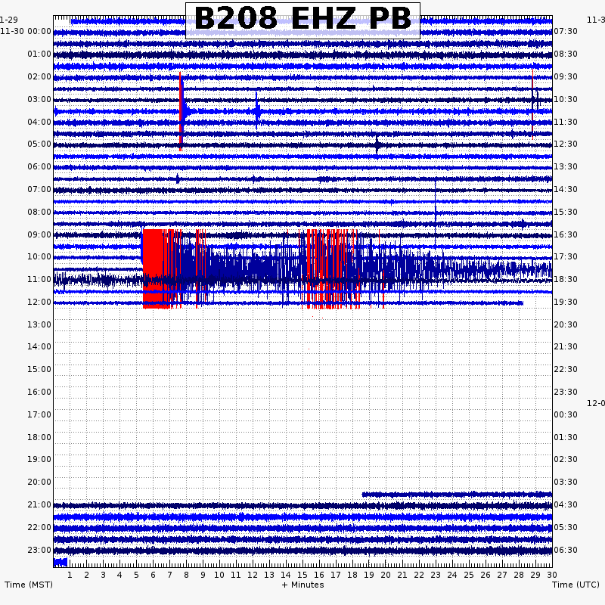Click the B208 EHZ PB station title
This screenshot has height=605, width=605.
point(303,18)
